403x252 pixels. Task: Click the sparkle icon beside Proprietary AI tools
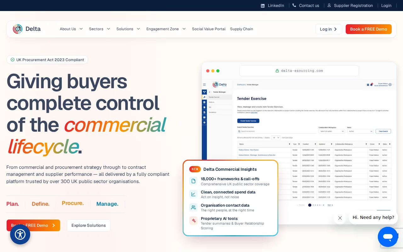[193, 220]
